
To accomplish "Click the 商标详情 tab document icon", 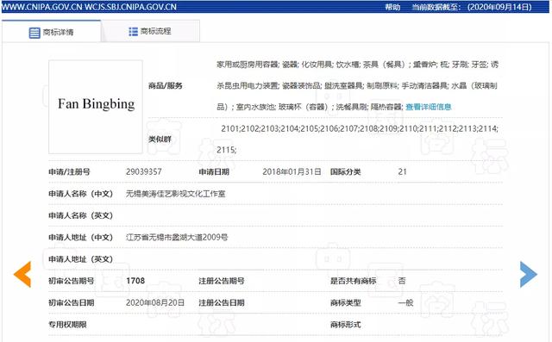I will (x=34, y=33).
